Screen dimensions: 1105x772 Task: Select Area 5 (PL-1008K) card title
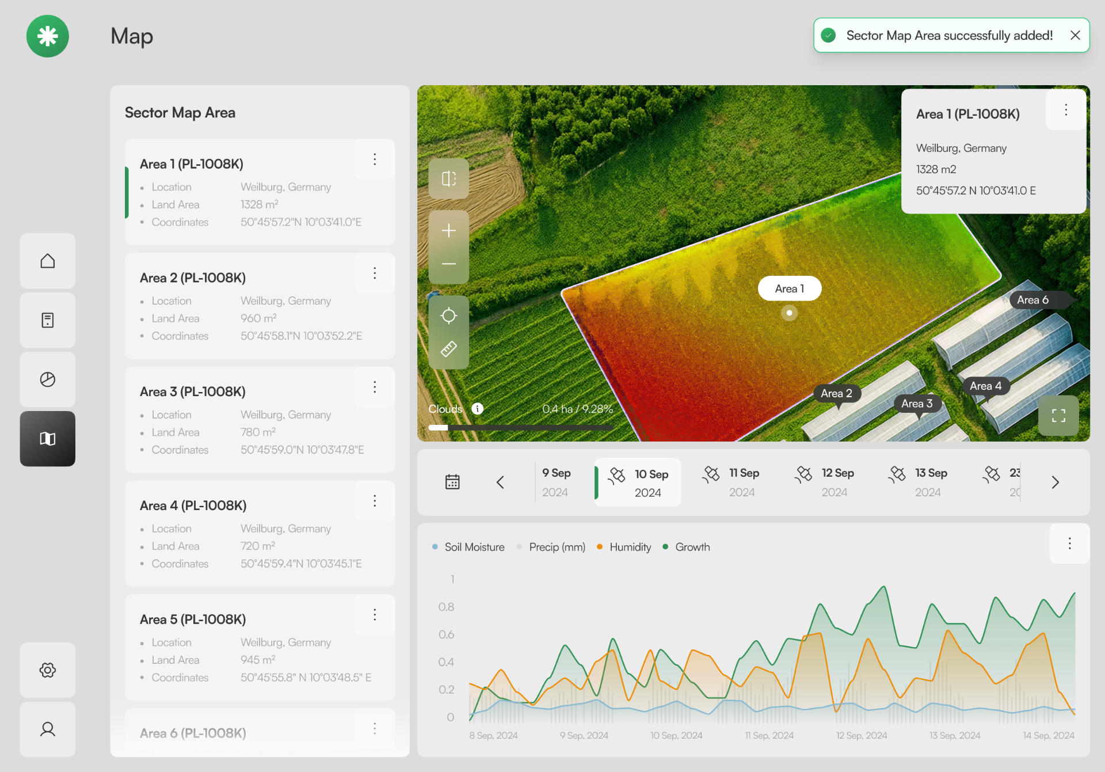193,619
